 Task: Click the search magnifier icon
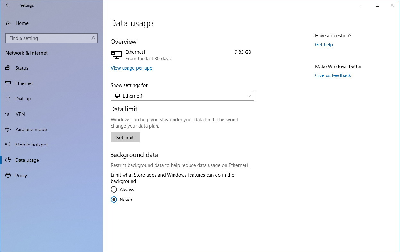93,38
